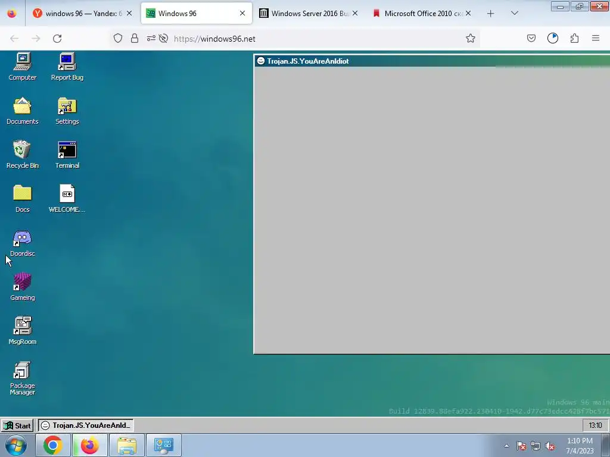The width and height of the screenshot is (610, 457).
Task: Close the Microsoft Office 2010 tab
Action: coord(468,14)
